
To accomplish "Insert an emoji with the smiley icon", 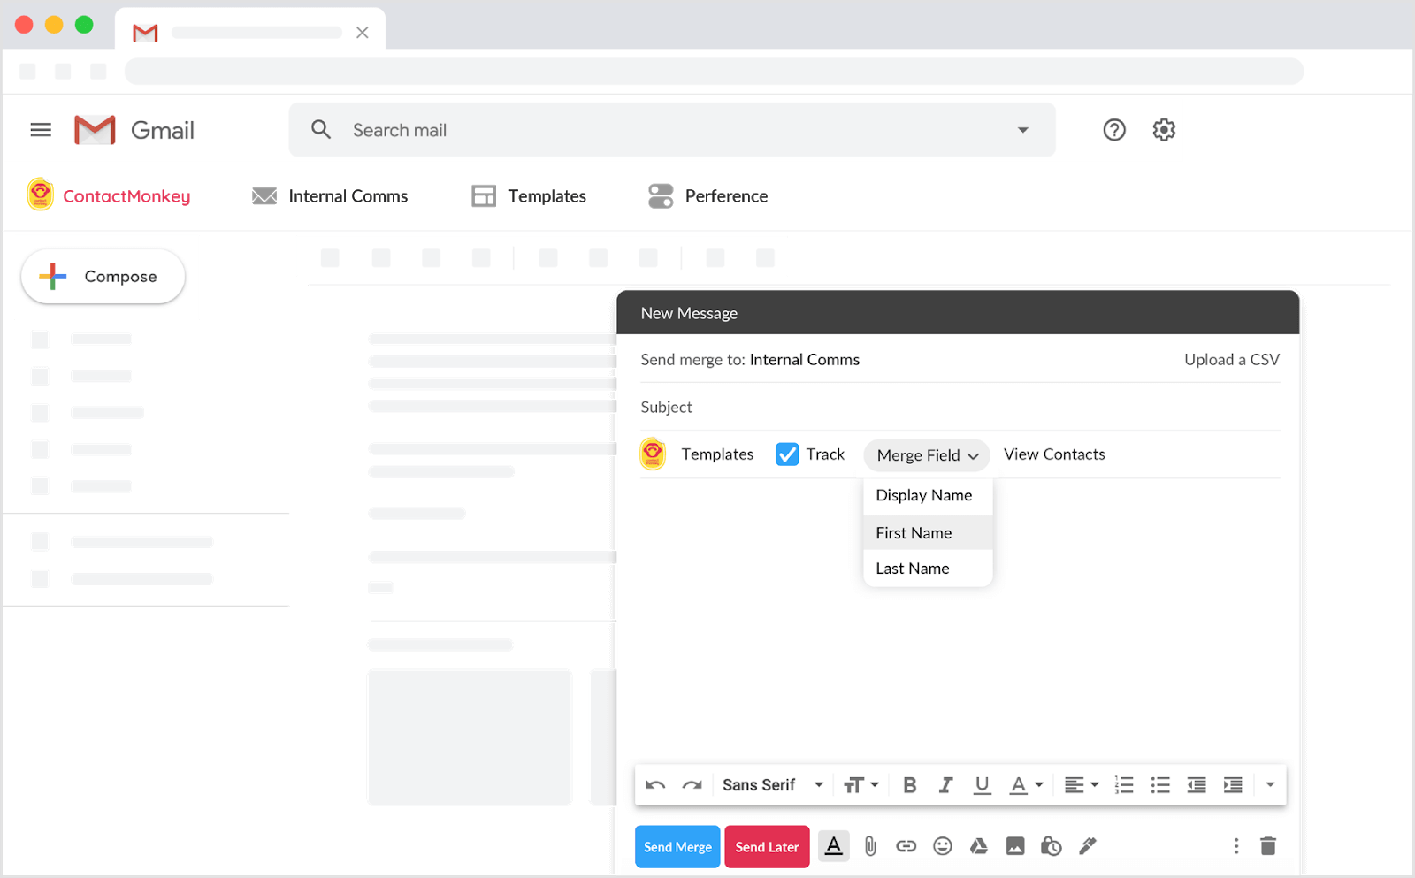I will coord(943,846).
